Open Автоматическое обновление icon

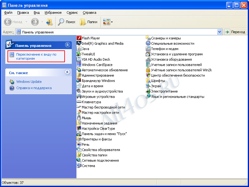[x=79, y=70]
